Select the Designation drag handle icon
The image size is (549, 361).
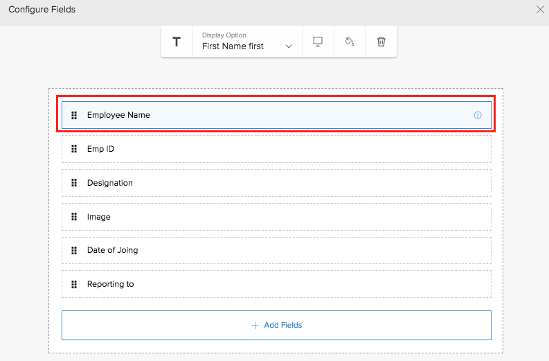coord(74,183)
